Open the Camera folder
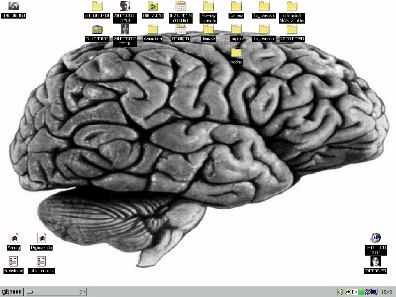 [236, 7]
